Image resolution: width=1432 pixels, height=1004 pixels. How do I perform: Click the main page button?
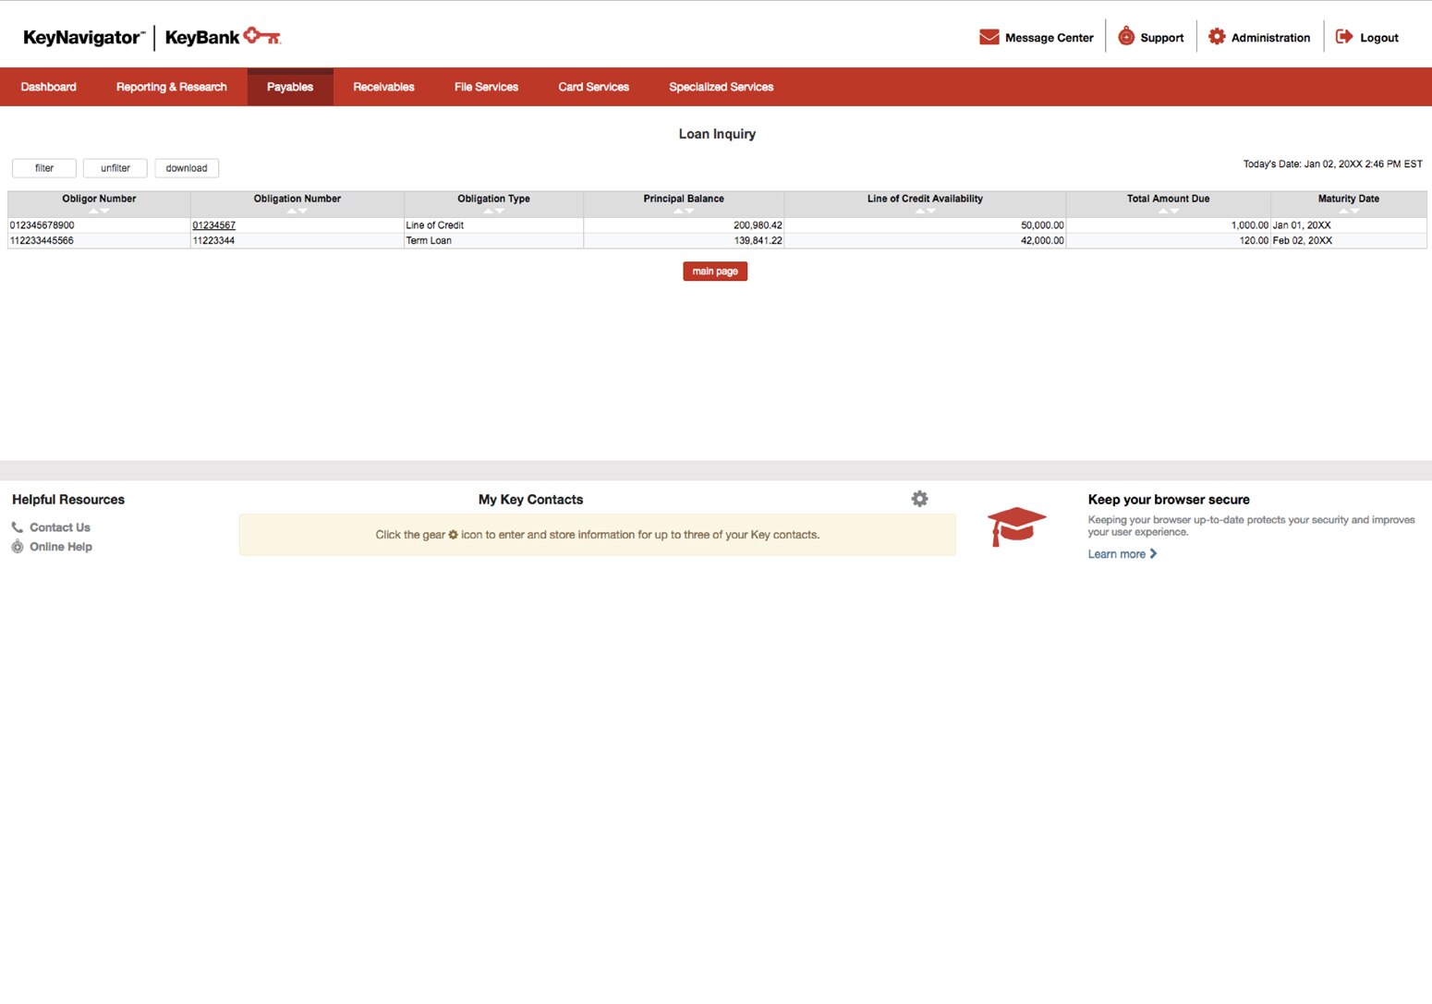point(714,271)
